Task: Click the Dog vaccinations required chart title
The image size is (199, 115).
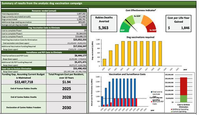Action: click(140, 37)
